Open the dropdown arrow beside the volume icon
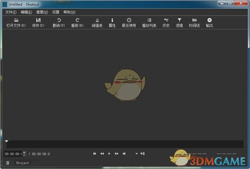This screenshot has height=169, width=250. [x=137, y=154]
